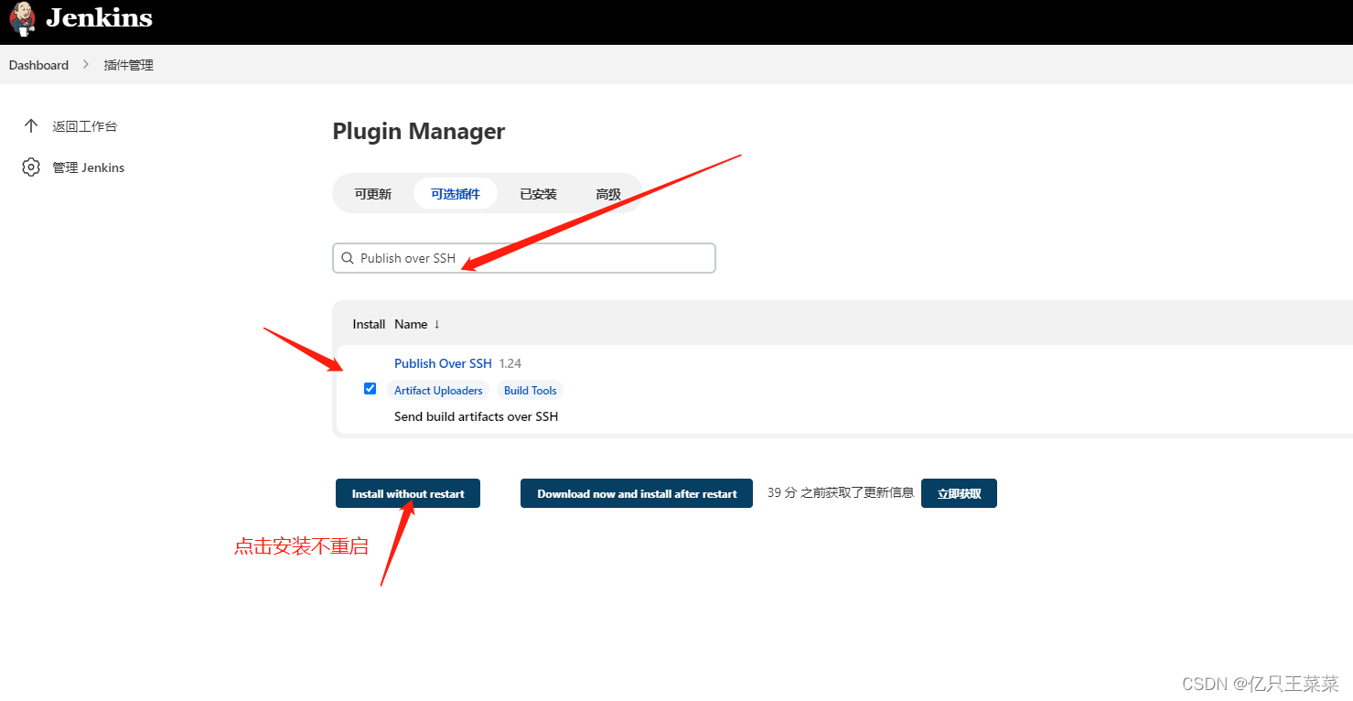Viewport: 1353px width, 701px height.
Task: Filter by the Artifact Uploaders tag
Action: click(438, 390)
